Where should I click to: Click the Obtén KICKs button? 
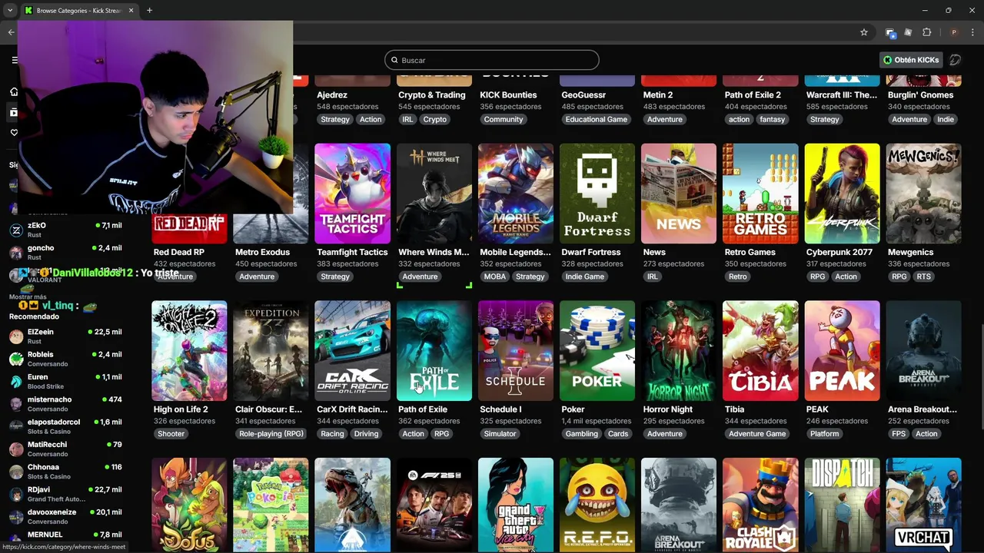pos(911,60)
